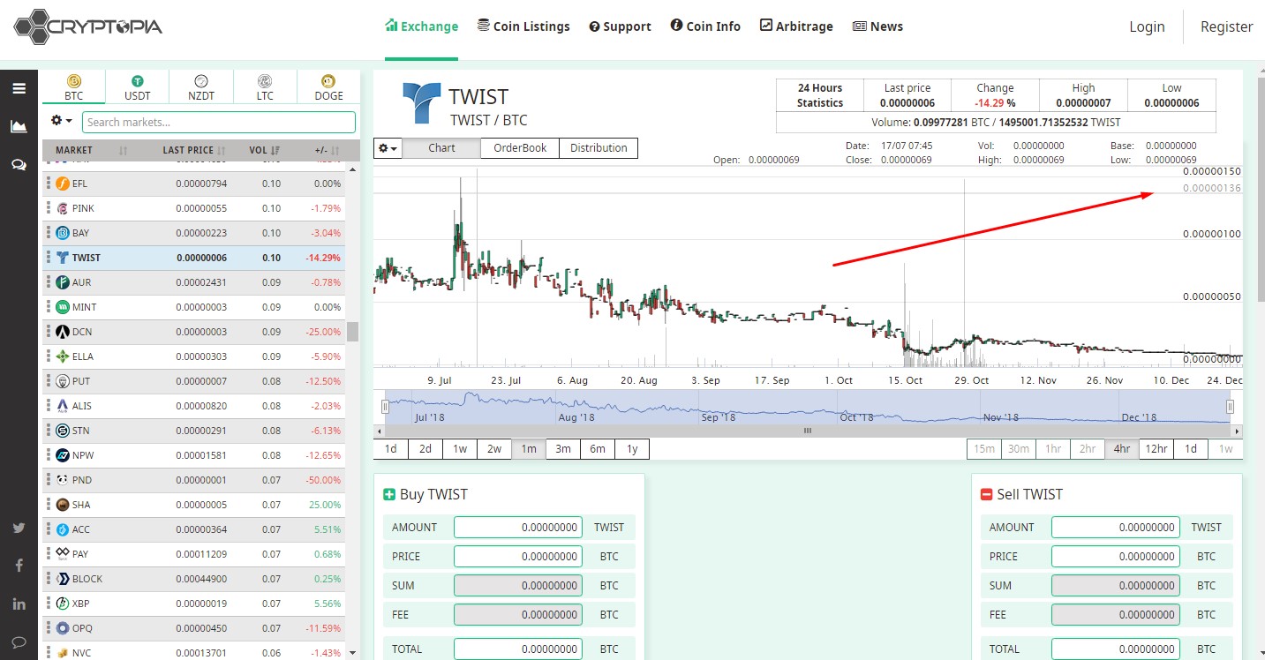The image size is (1265, 660).
Task: Set candle interval to 1d
Action: click(1191, 449)
